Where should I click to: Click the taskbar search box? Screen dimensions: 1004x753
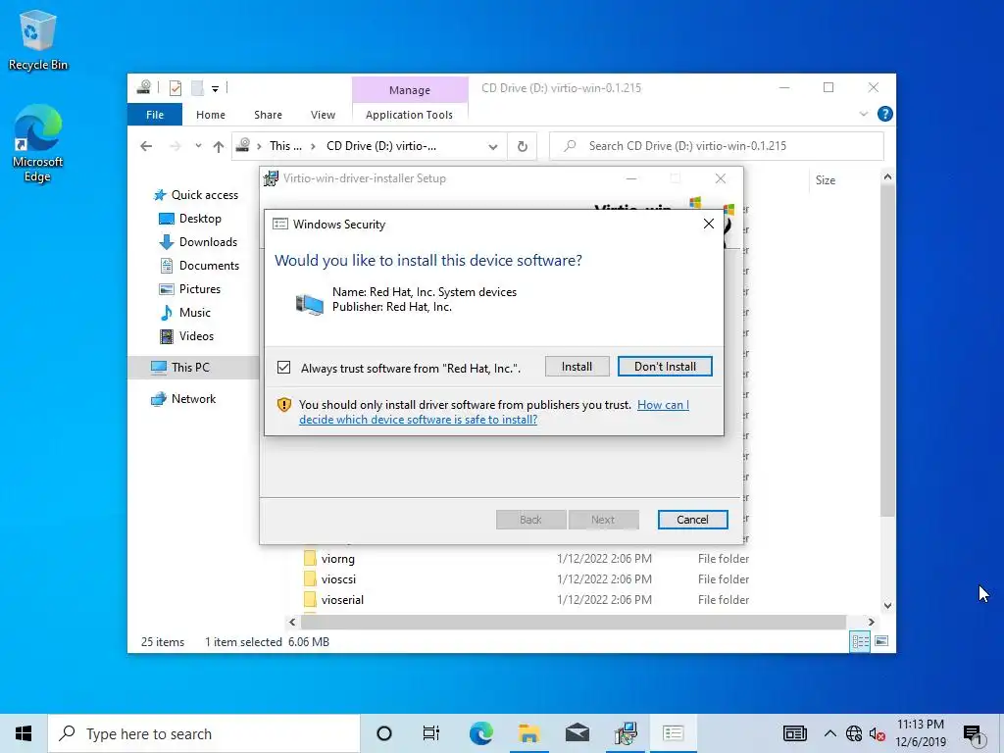tap(204, 733)
